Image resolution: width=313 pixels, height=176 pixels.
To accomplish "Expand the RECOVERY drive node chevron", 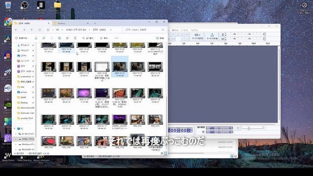I will pos(16,150).
